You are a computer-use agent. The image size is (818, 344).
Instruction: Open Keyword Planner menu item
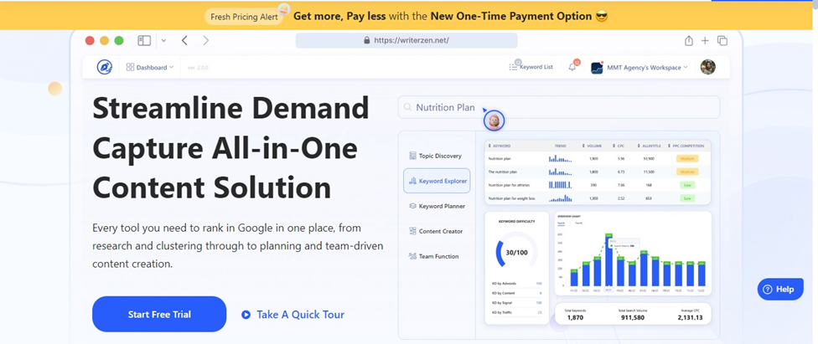[x=437, y=206]
